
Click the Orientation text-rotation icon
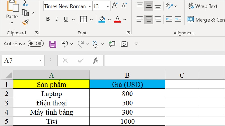pos(169,6)
